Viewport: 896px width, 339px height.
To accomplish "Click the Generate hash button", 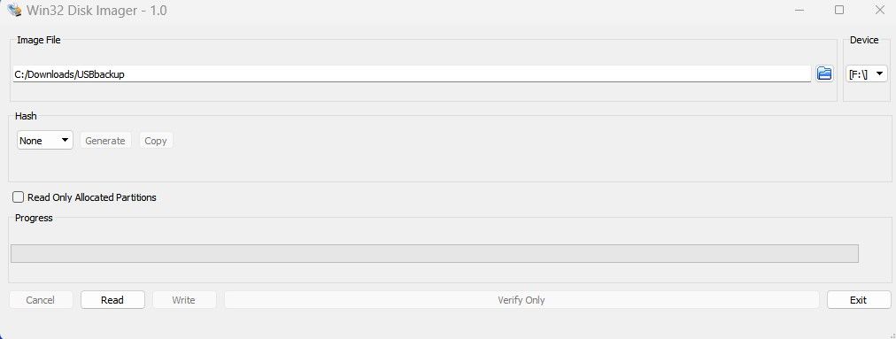I will click(105, 140).
